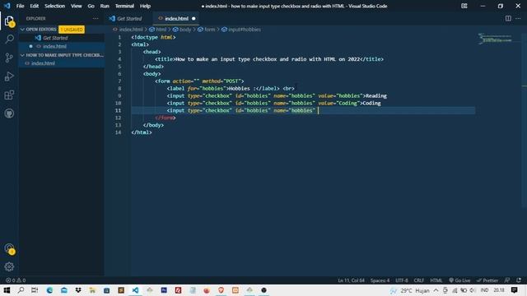Image resolution: width=527 pixels, height=296 pixels.
Task: Click the errors and warnings status indicator
Action: [x=16, y=280]
